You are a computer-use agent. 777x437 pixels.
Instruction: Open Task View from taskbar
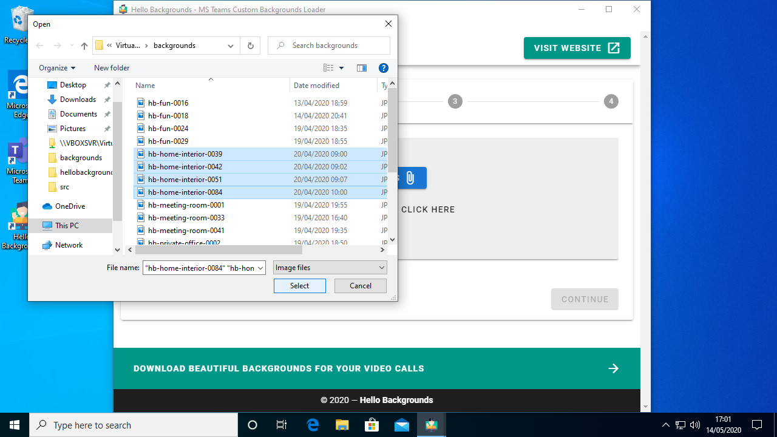[282, 425]
